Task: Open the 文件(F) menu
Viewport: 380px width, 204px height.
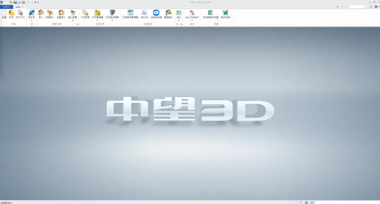Action: (7, 7)
